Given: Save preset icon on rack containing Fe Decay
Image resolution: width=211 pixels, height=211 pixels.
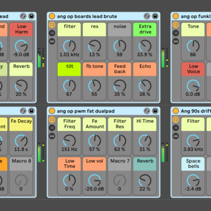Looking at the screenshot, I should [x=31, y=111].
